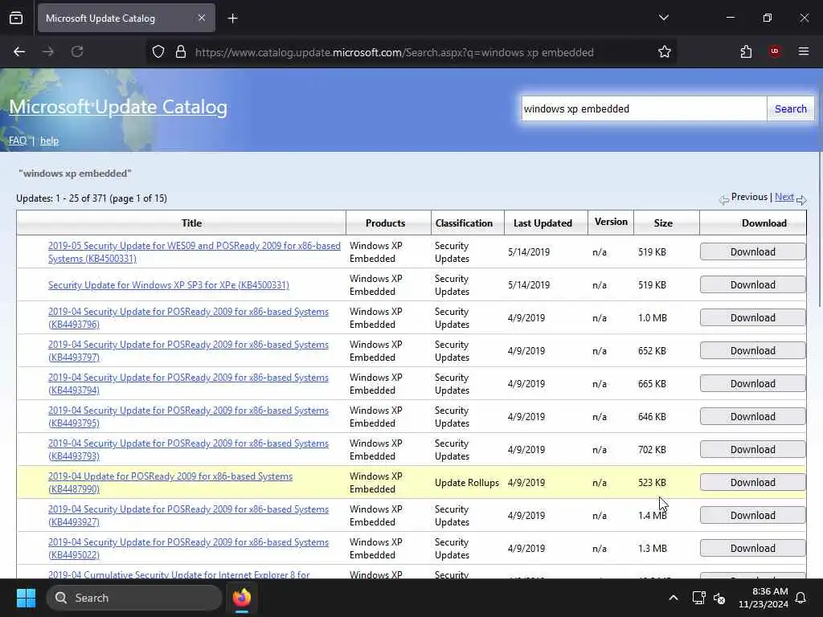Bookmark this page with star icon
Viewport: 823px width, 617px height.
coord(665,52)
